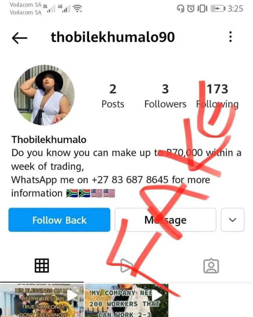
Task: Click the Message button
Action: [x=165, y=220]
